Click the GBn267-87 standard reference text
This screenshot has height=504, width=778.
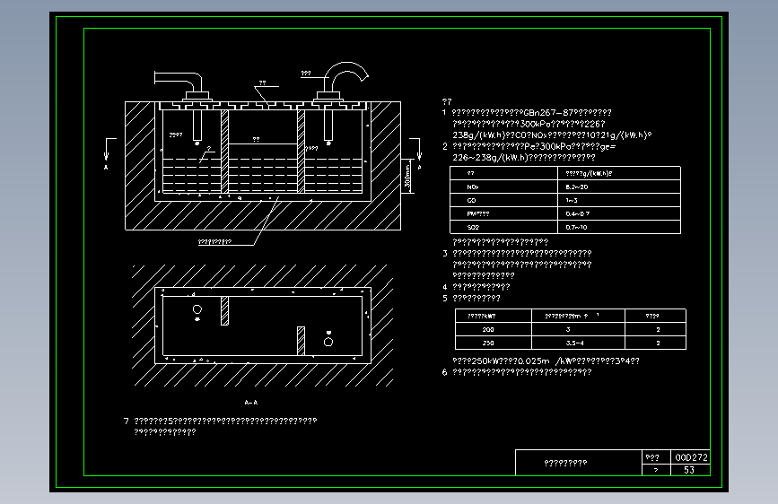pyautogui.click(x=547, y=113)
